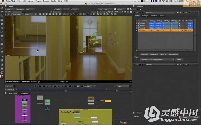Image resolution: width=201 pixels, height=125 pixels.
Task: Toggle enable checkbox for track 4
Action: tap(139, 30)
